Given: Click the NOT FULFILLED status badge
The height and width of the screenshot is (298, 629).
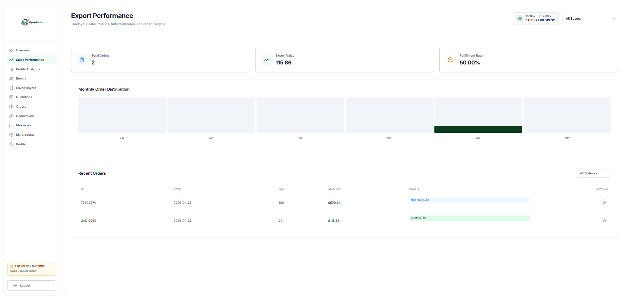Looking at the screenshot, I should [x=469, y=200].
